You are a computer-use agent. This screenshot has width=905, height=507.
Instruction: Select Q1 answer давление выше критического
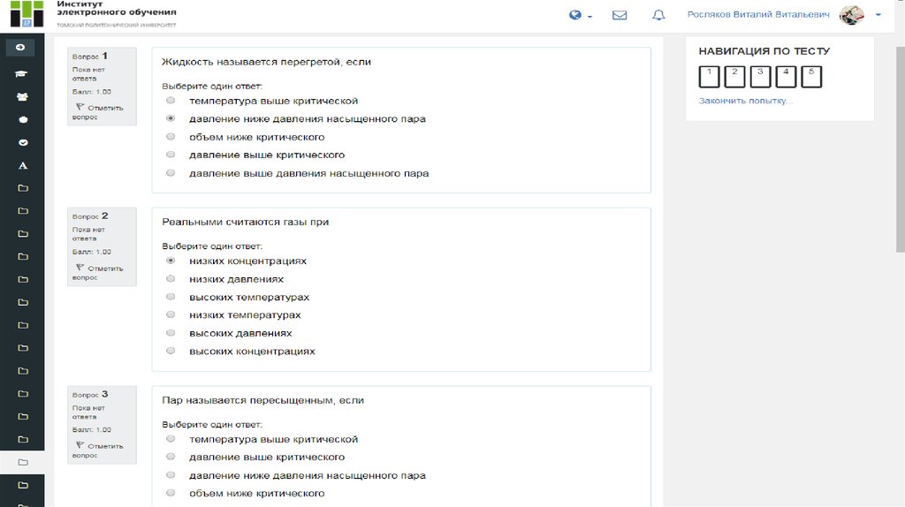click(x=171, y=155)
